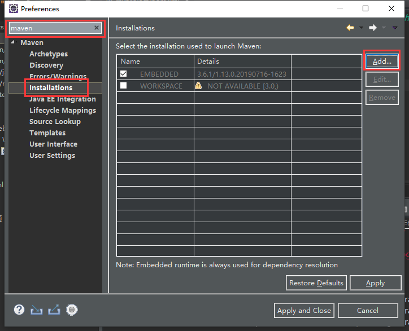Click the Details column header

pyautogui.click(x=242, y=61)
